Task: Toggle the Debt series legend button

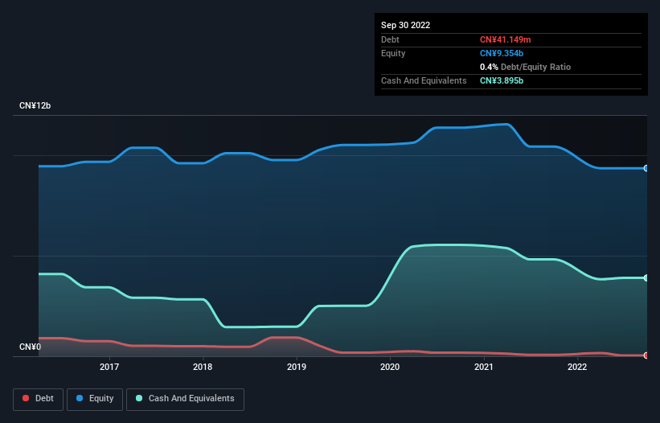Action: click(39, 399)
